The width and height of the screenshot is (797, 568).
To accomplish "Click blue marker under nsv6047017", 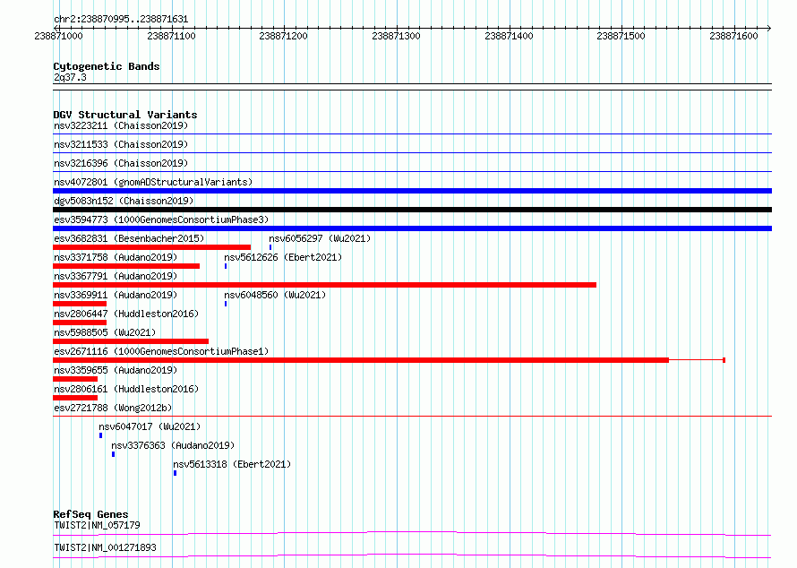I will click(100, 435).
